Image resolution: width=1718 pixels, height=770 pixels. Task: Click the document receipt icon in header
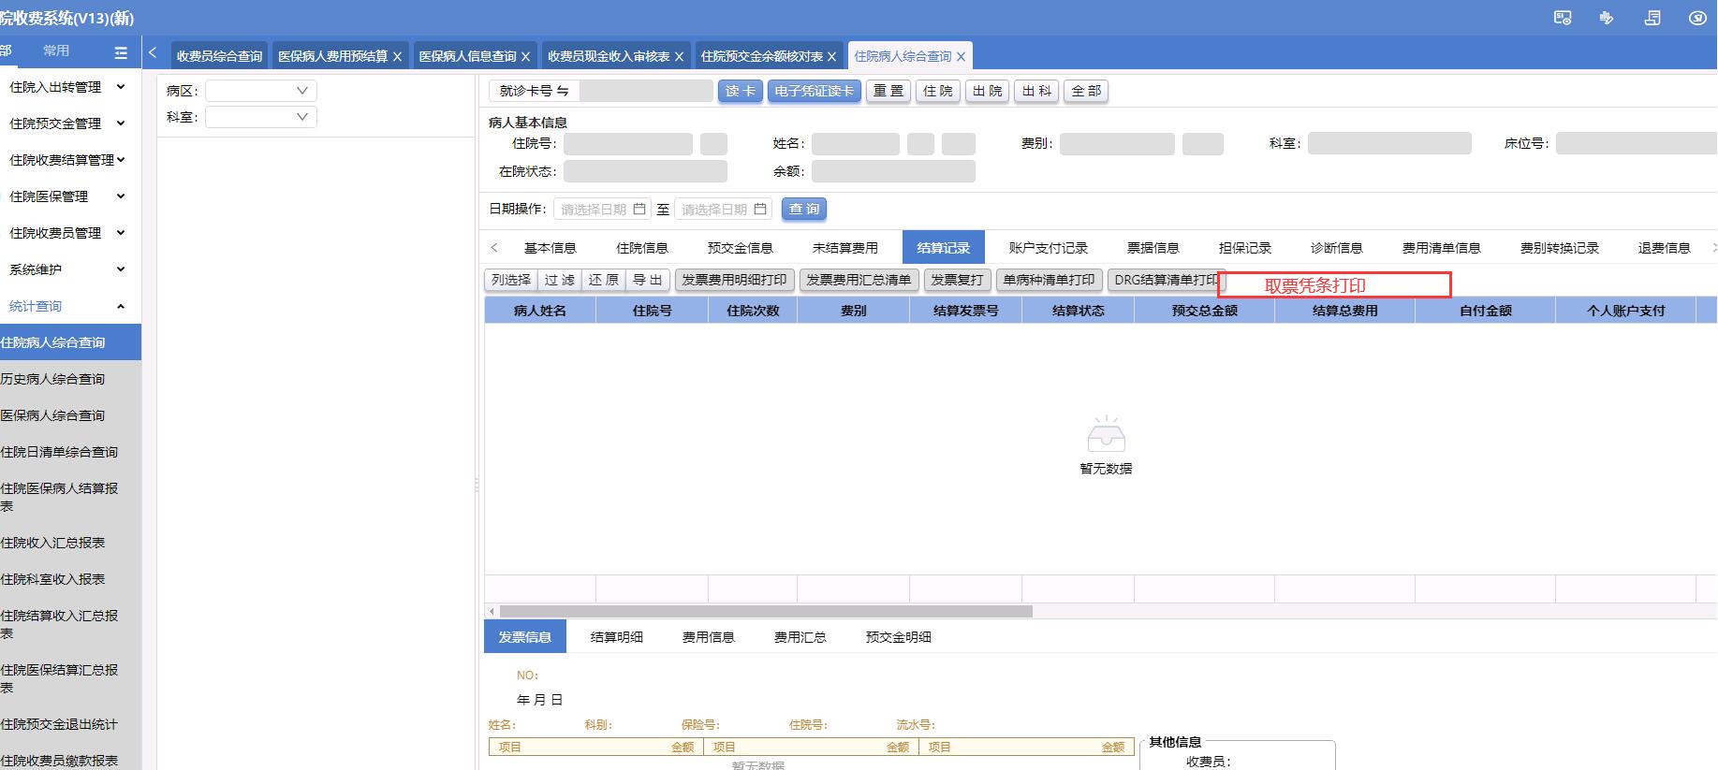pos(1652,18)
